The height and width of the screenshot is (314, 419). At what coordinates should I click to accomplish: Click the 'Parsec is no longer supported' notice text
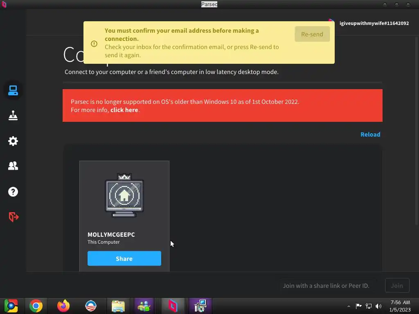point(185,102)
